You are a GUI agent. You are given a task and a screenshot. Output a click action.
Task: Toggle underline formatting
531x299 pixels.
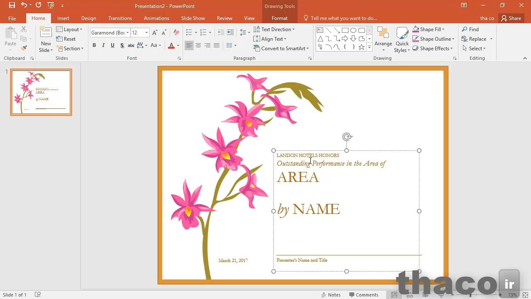[112, 45]
